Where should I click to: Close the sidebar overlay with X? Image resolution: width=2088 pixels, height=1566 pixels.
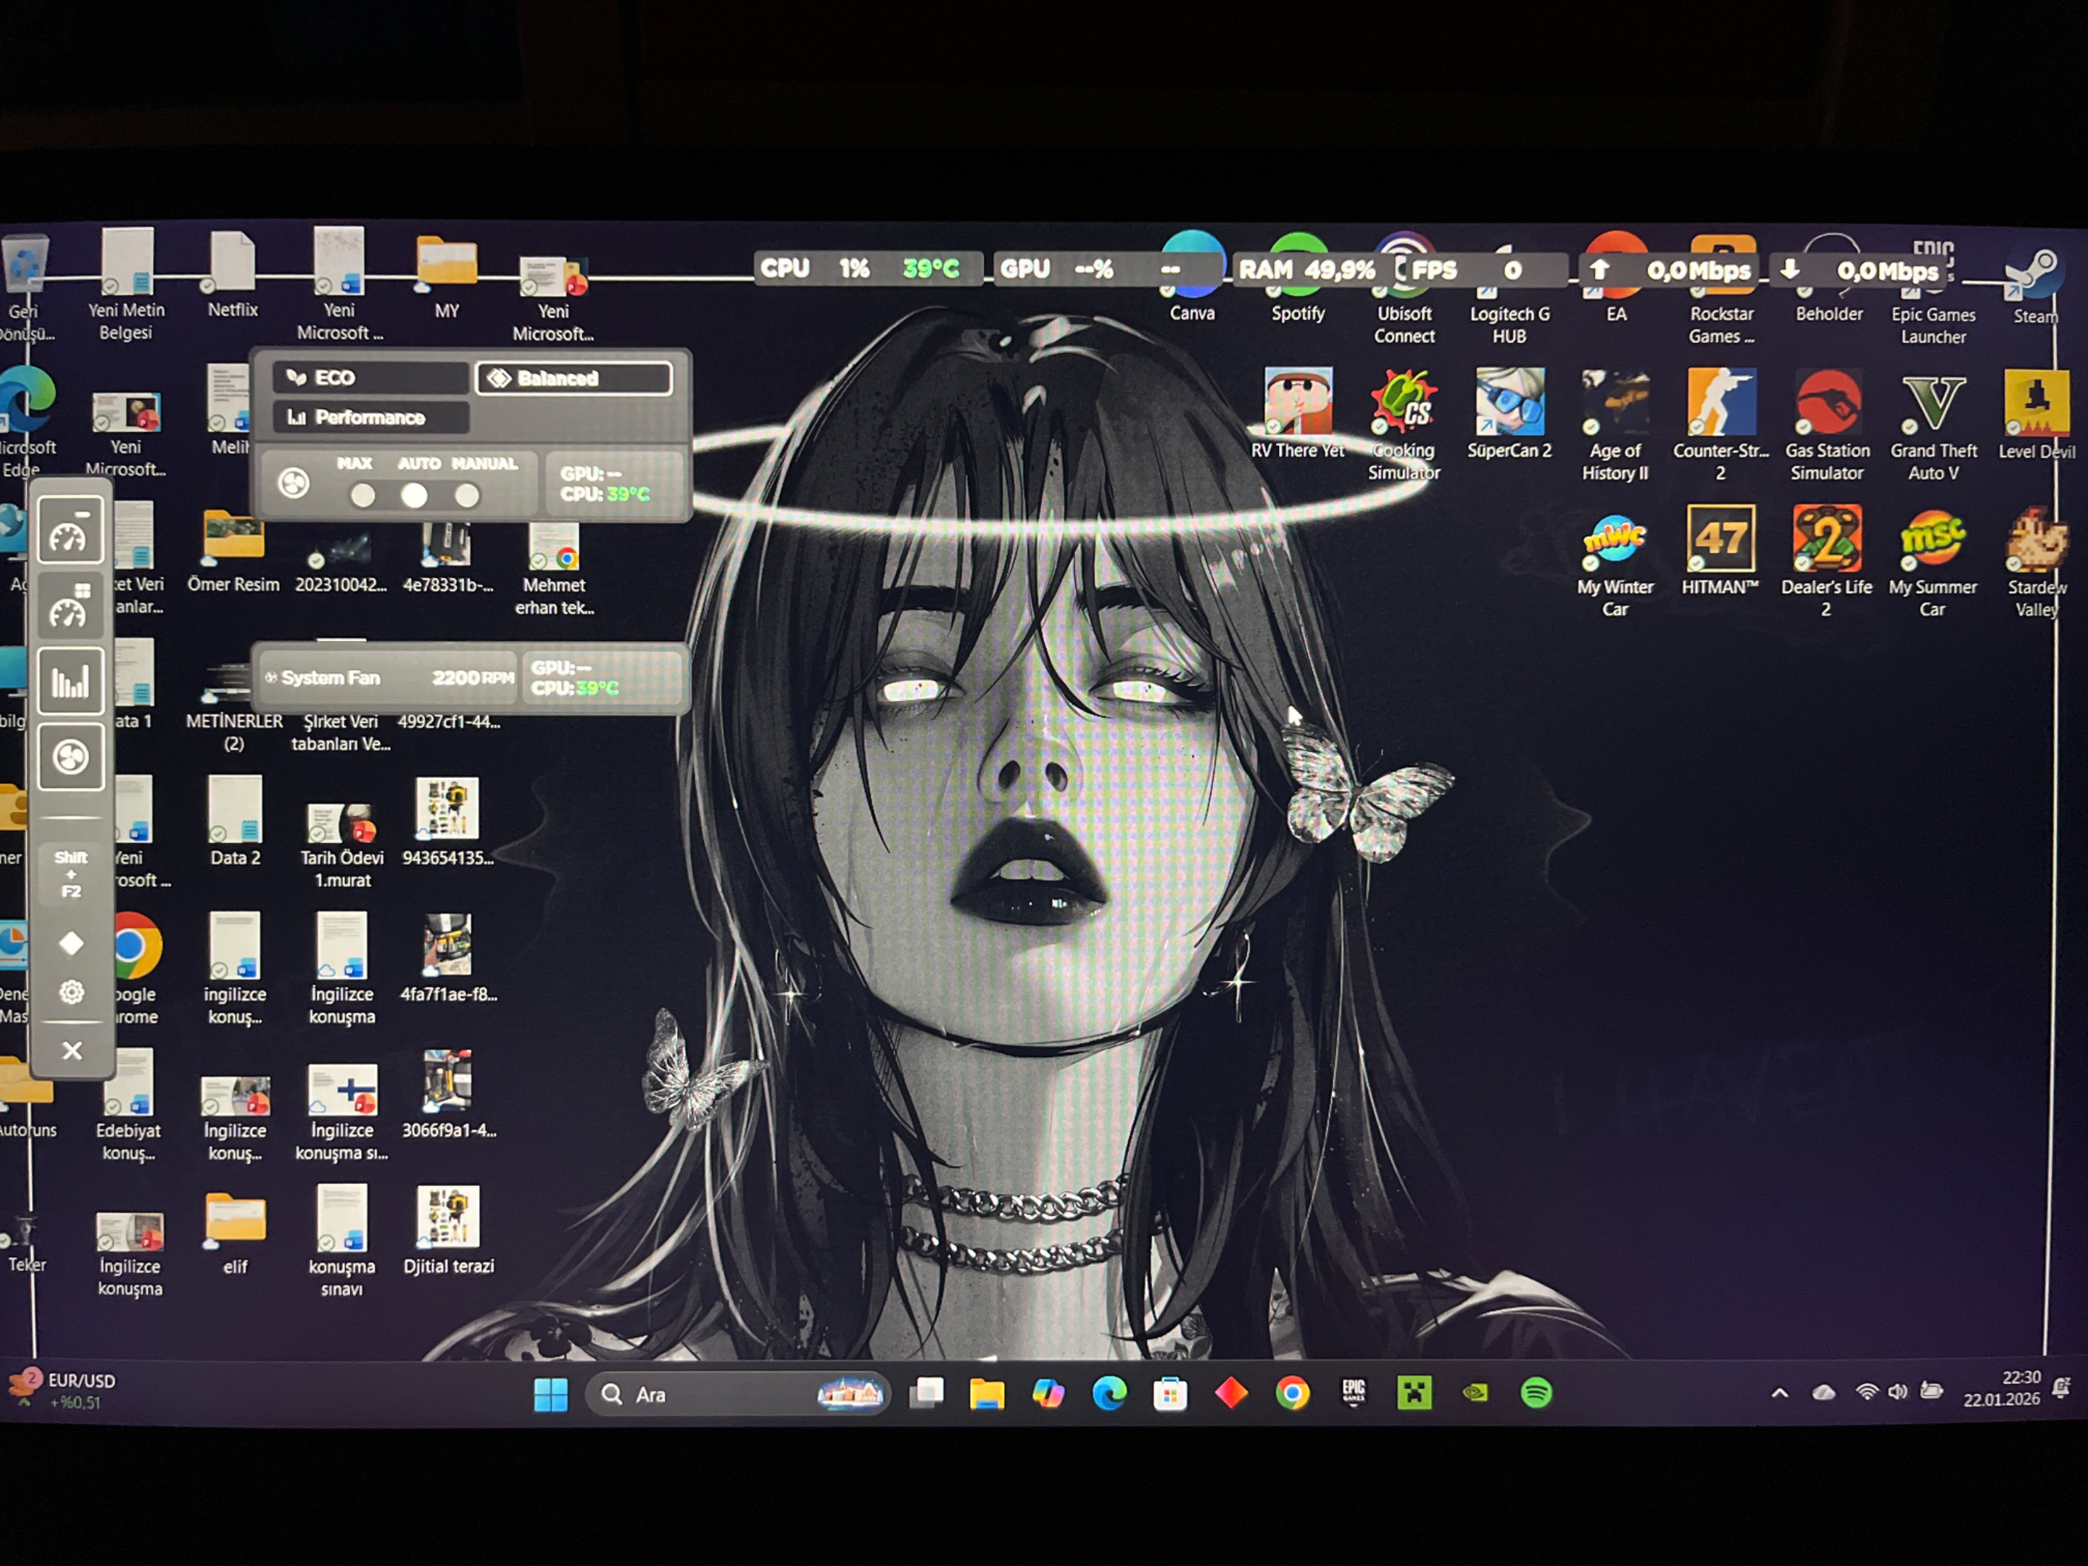tap(72, 1050)
